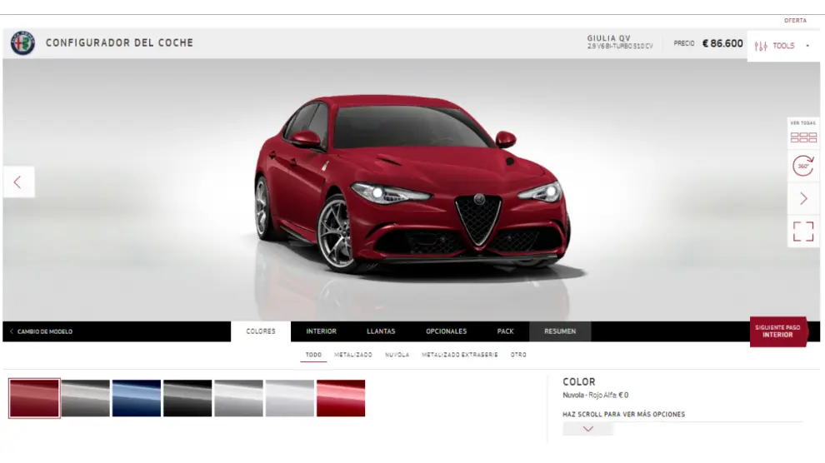Filter colors by Nuvola
825x463 pixels.
click(397, 355)
